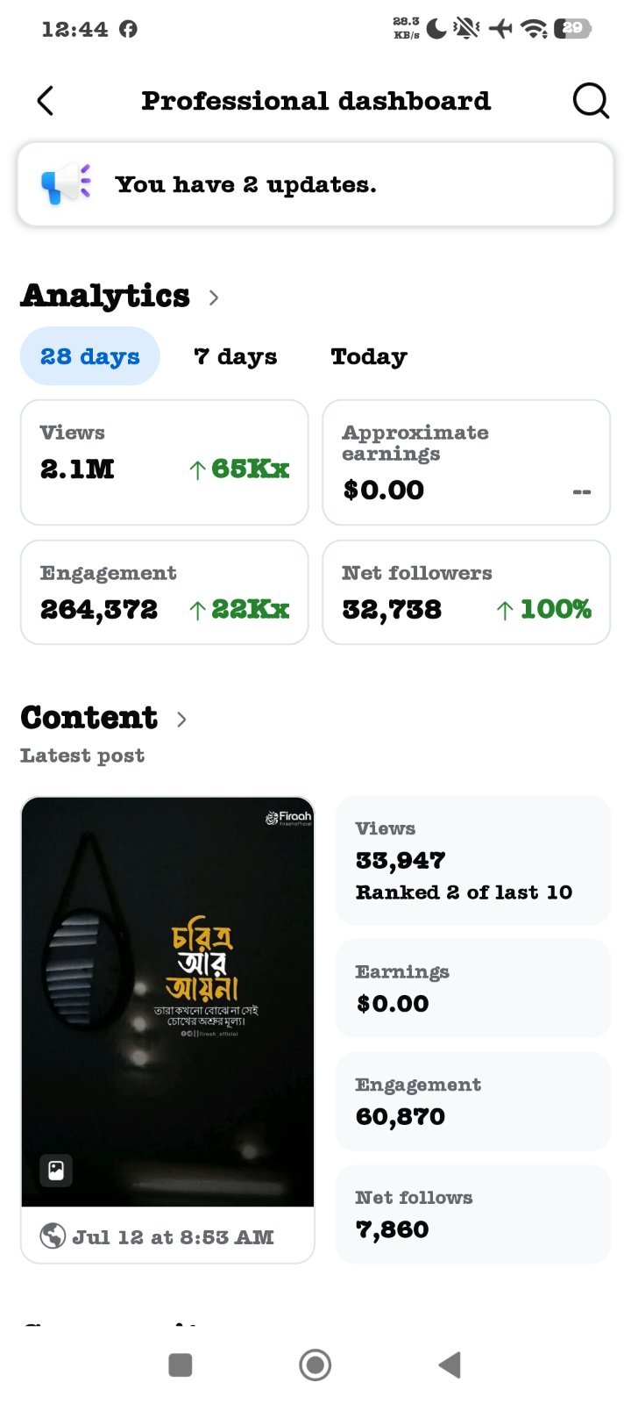This screenshot has width=631, height=1404.
Task: Expand Content section chevron
Action: coord(181,720)
